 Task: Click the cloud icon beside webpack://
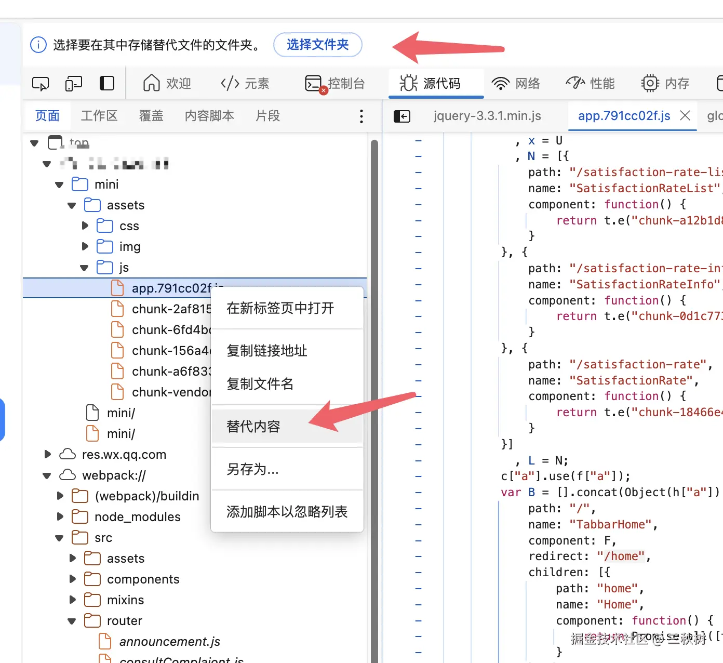click(x=68, y=475)
